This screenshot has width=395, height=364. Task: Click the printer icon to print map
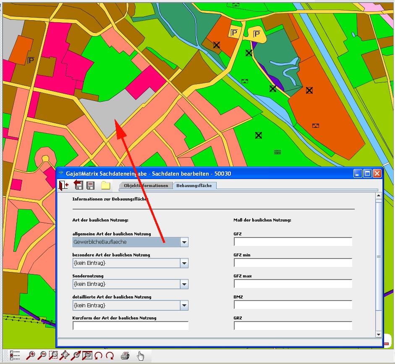(125, 356)
